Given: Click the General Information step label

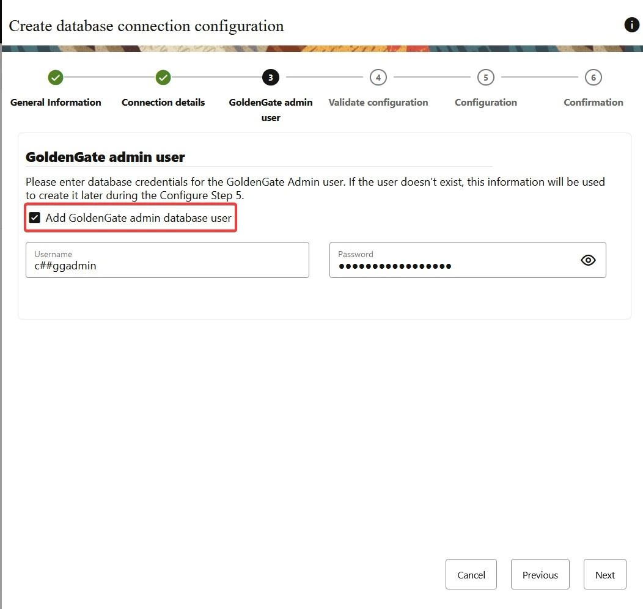Looking at the screenshot, I should point(55,103).
